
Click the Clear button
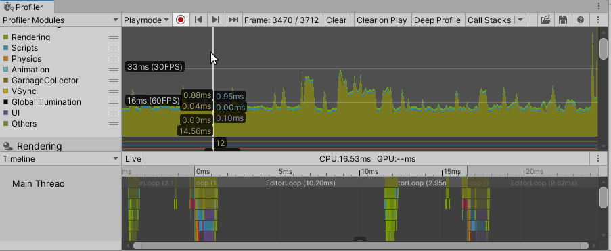(336, 20)
